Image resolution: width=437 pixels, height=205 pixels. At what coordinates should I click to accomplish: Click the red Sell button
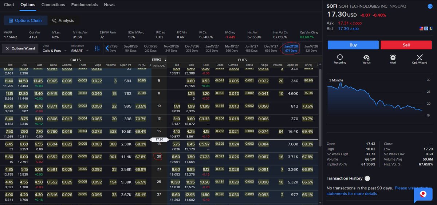pos(406,45)
